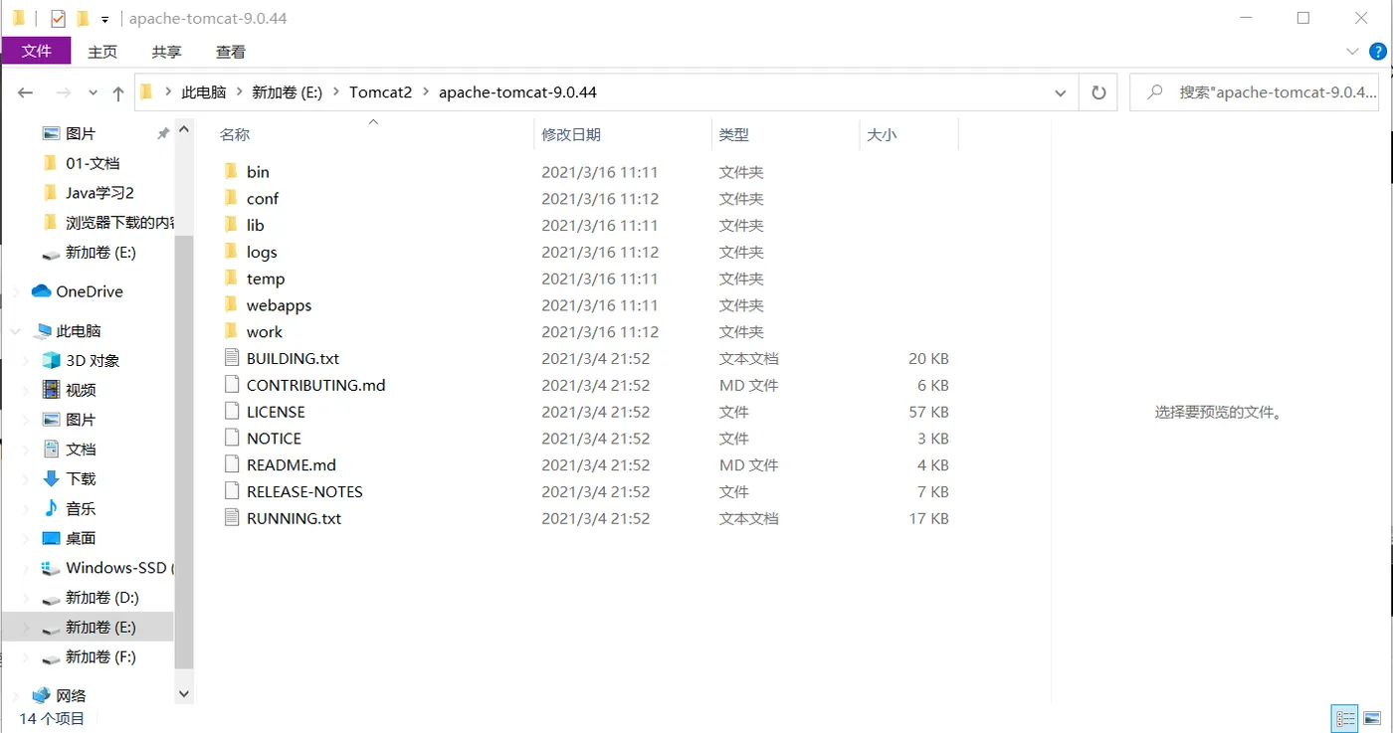This screenshot has height=733, width=1393.
Task: Click the pin icon beside 图片
Action: coord(163,133)
